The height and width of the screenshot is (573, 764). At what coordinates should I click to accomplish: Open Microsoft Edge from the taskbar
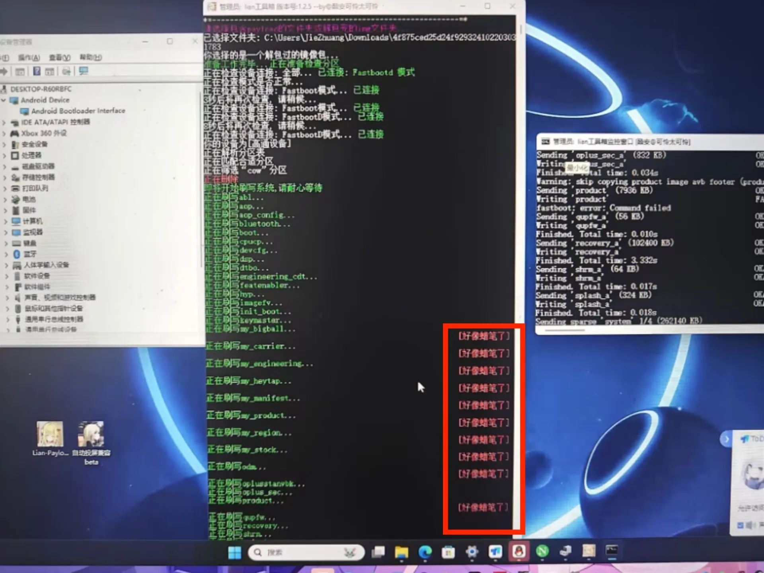425,552
